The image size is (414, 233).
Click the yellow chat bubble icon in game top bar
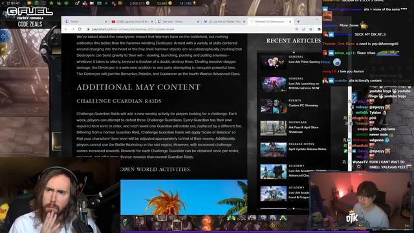click(29, 3)
